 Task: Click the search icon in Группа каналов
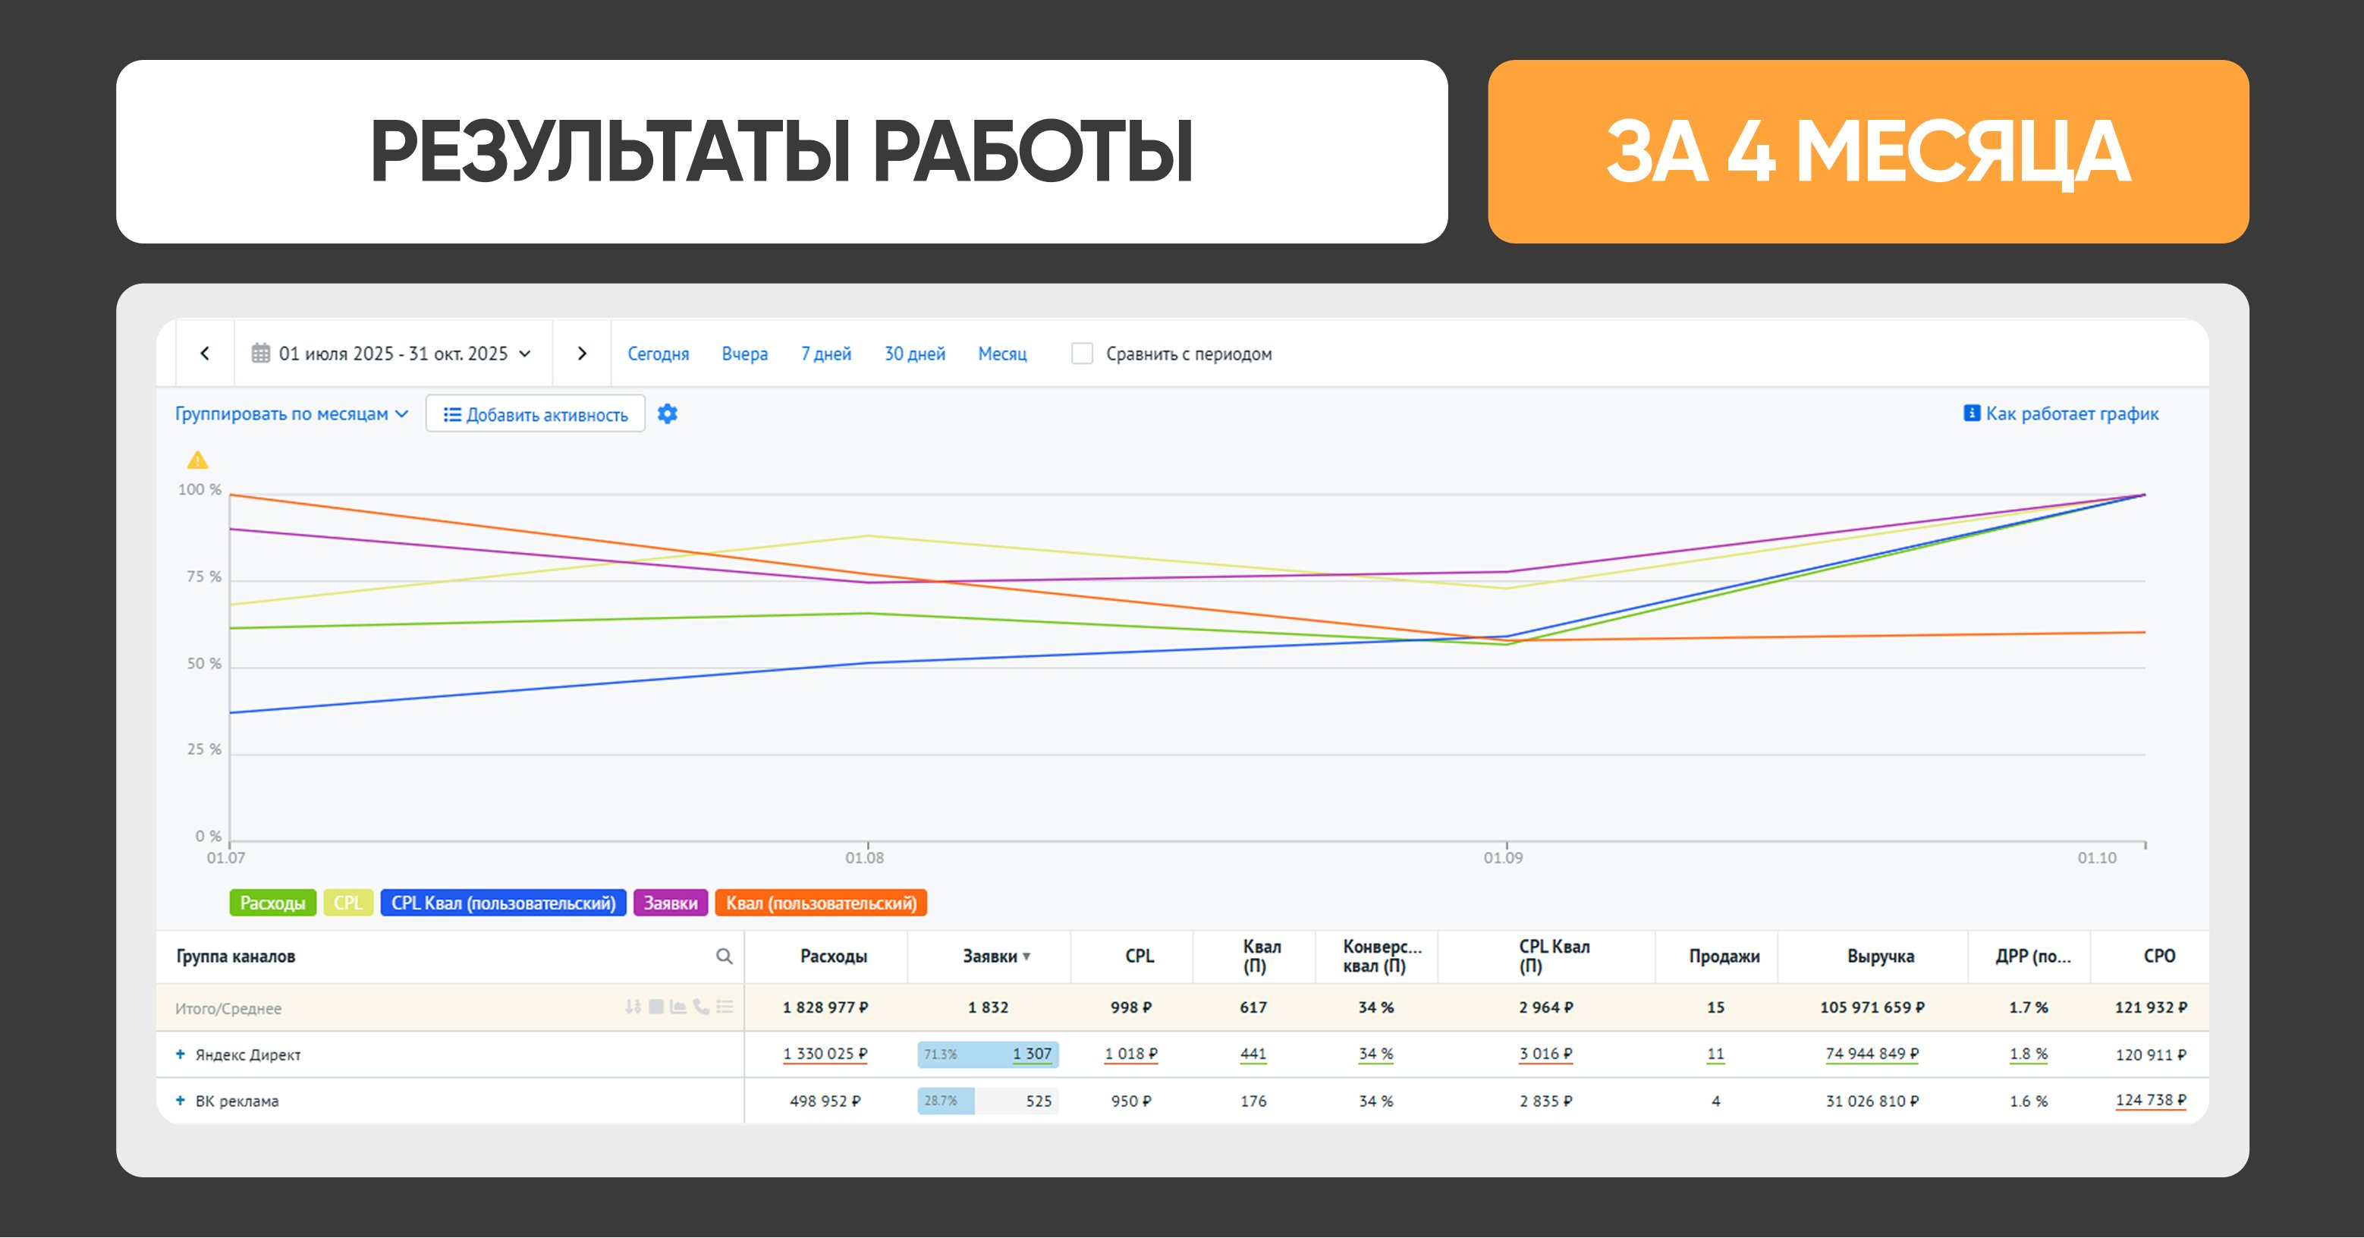pos(724,957)
